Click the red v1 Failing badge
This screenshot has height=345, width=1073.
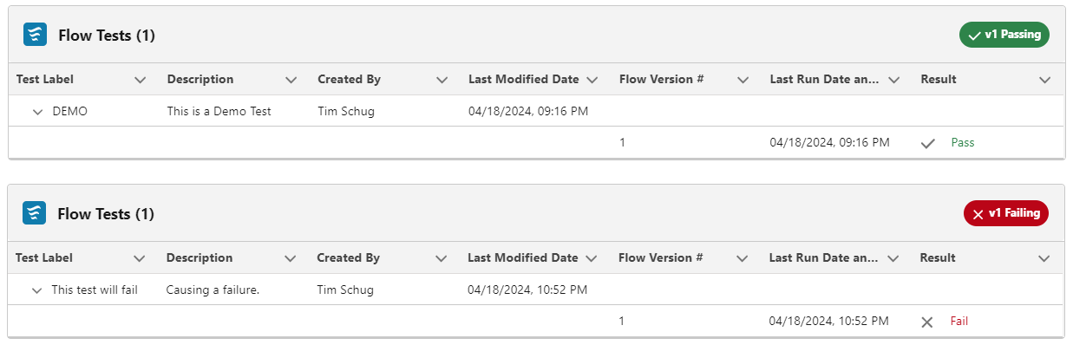pos(1006,213)
